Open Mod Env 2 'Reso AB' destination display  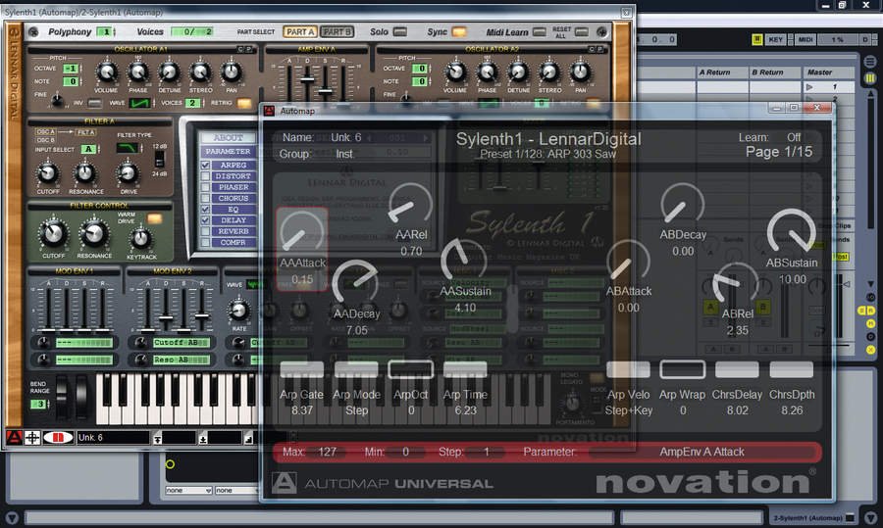coord(181,360)
